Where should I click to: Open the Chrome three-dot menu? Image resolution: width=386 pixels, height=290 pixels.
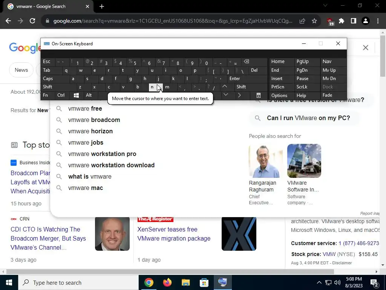[378, 21]
